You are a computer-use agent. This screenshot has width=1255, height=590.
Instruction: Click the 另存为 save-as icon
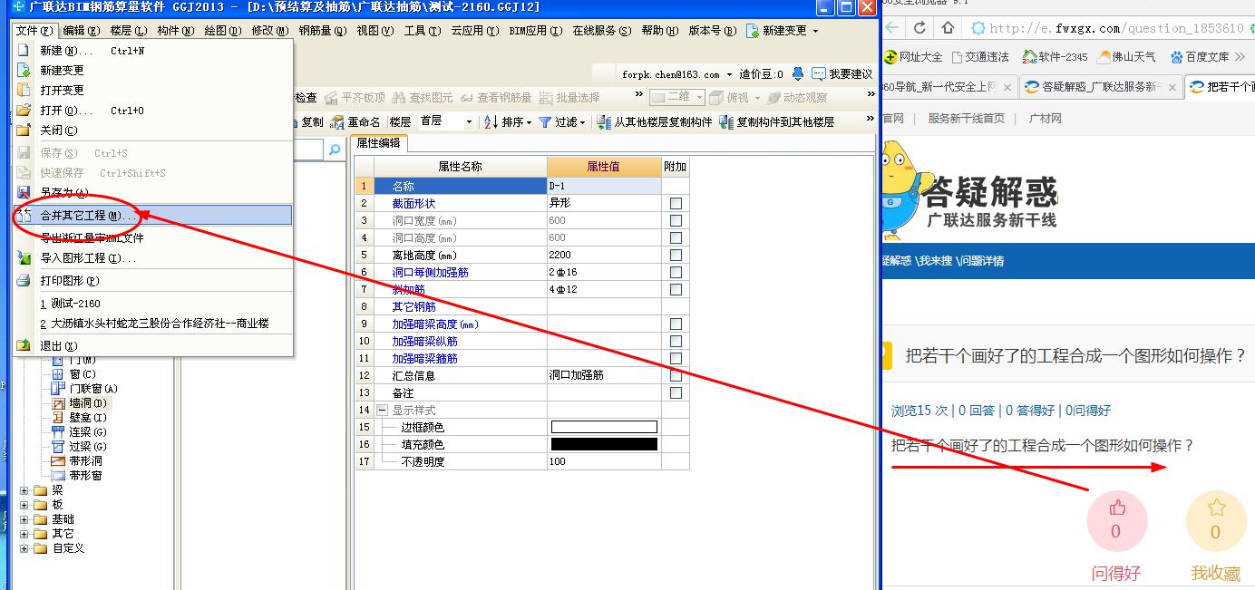tap(24, 192)
